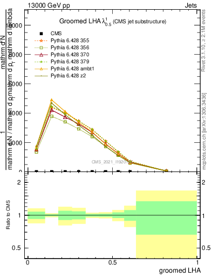This screenshot has height=277, width=212.
Task: Click the 'CMS' legend label
Action: (56, 34)
